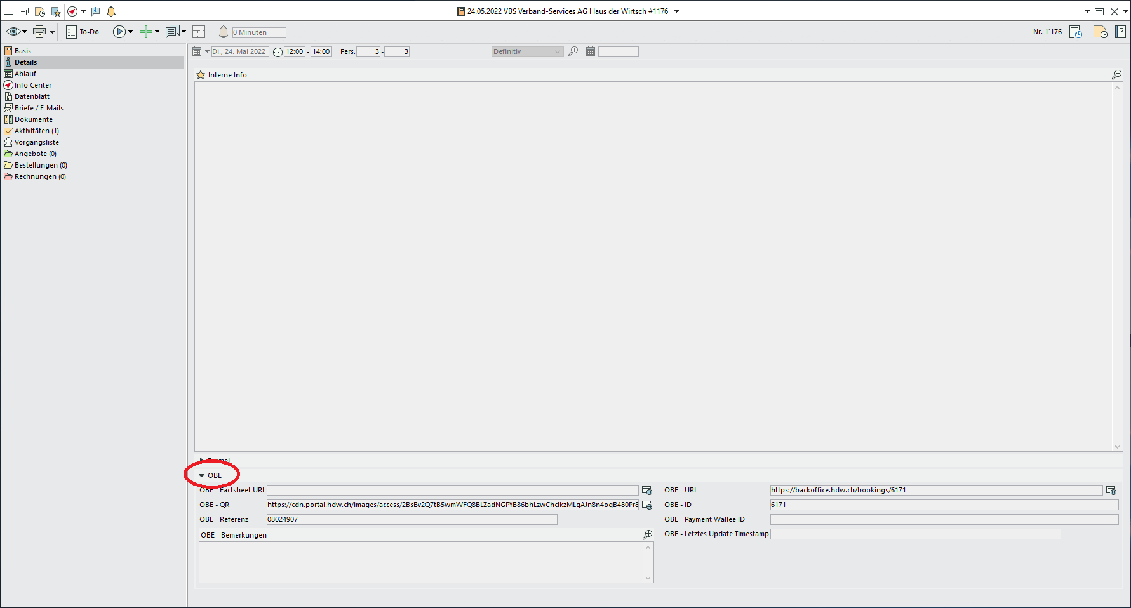Open the hamburger menu in title bar
This screenshot has width=1131, height=608.
(x=8, y=11)
